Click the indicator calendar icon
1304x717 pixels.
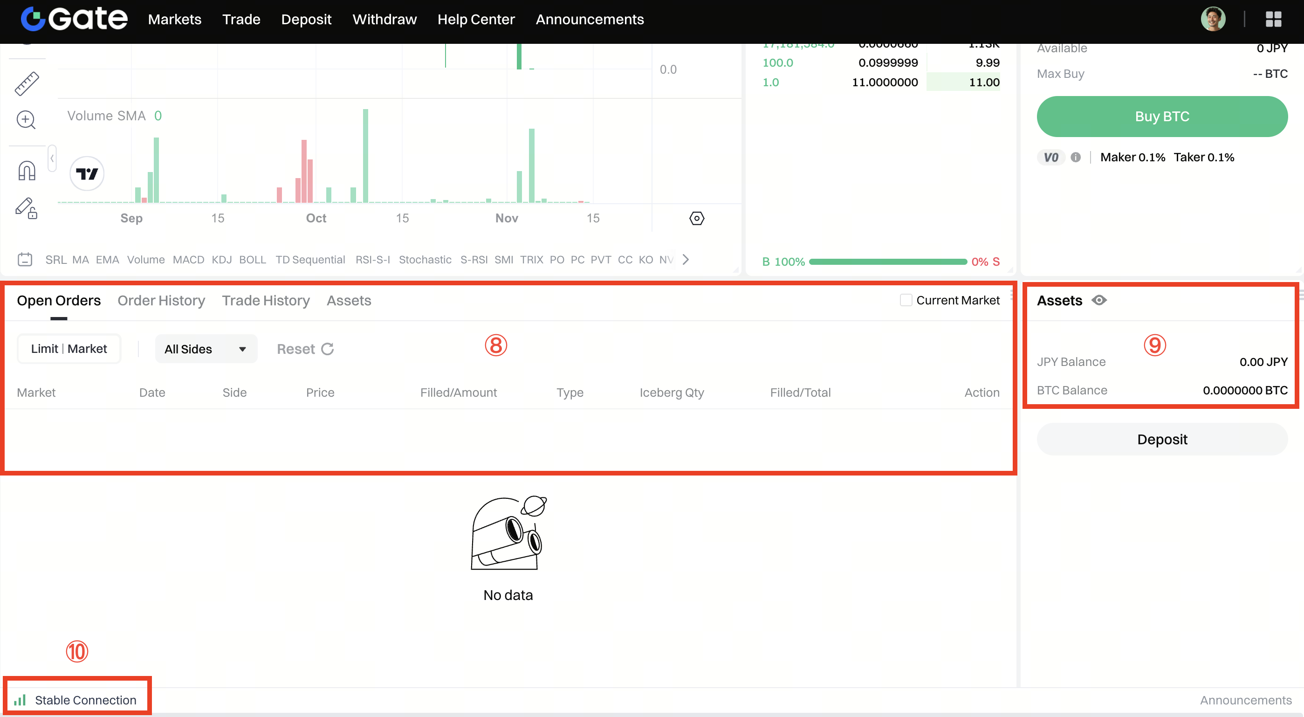click(x=25, y=260)
